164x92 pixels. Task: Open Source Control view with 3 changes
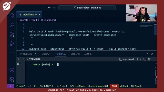click(x=12, y=34)
